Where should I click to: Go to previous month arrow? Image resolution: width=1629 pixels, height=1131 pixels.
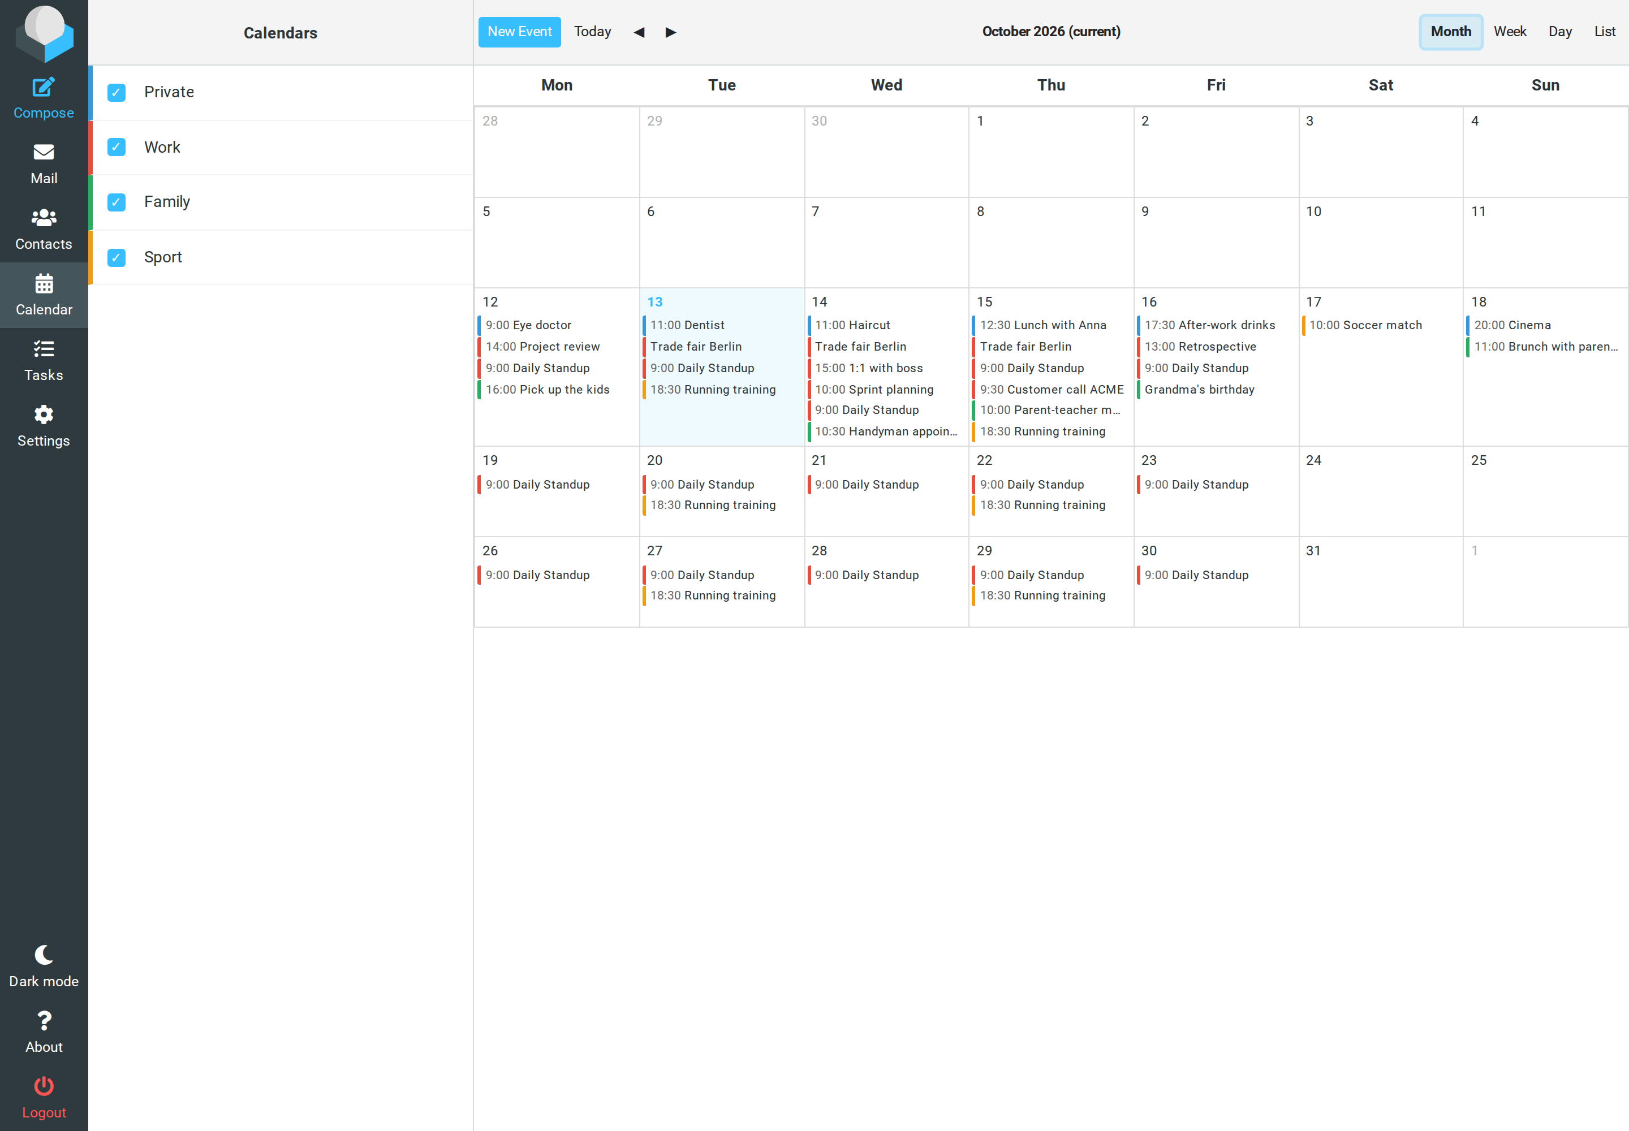pyautogui.click(x=639, y=32)
